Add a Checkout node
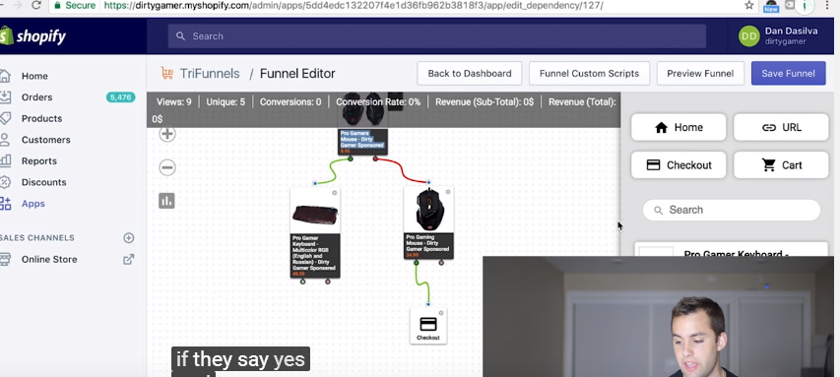This screenshot has height=377, width=840. (x=678, y=165)
